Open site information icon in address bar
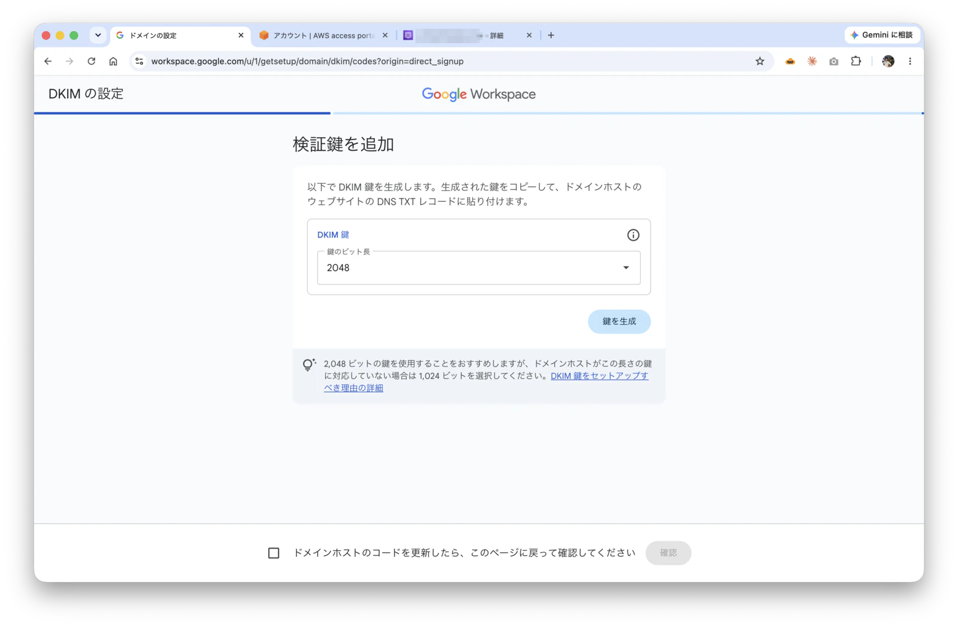This screenshot has height=627, width=958. tap(140, 61)
